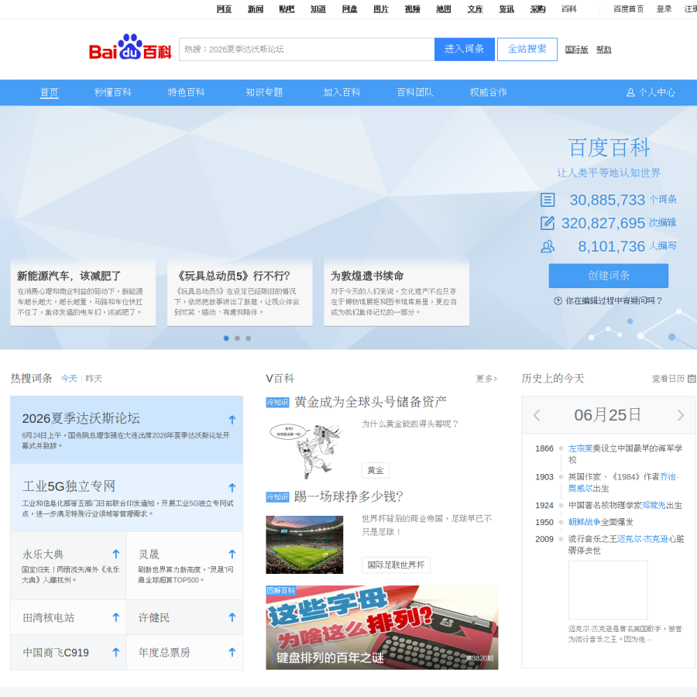Viewport: 697px width, 697px height.
Task: Focus the search box with 热搜 placeholder
Action: (x=307, y=49)
